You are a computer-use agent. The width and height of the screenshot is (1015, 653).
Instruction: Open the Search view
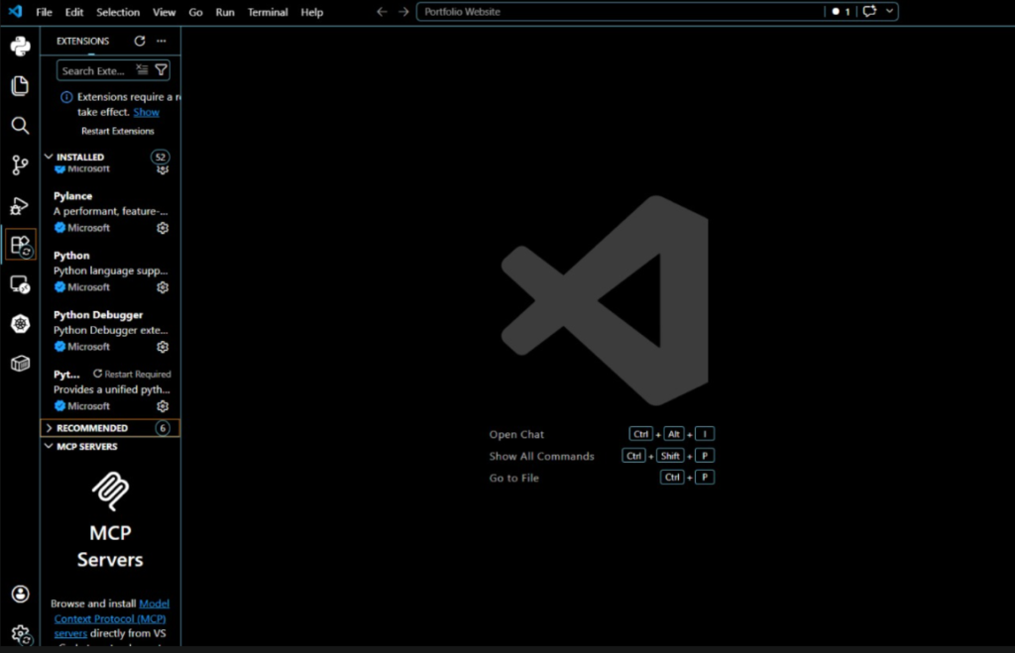click(20, 126)
